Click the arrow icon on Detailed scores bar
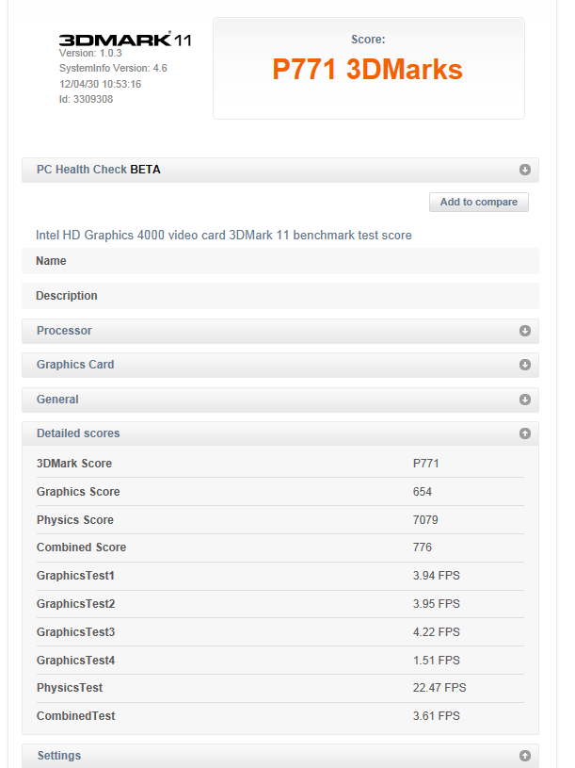 tap(524, 434)
